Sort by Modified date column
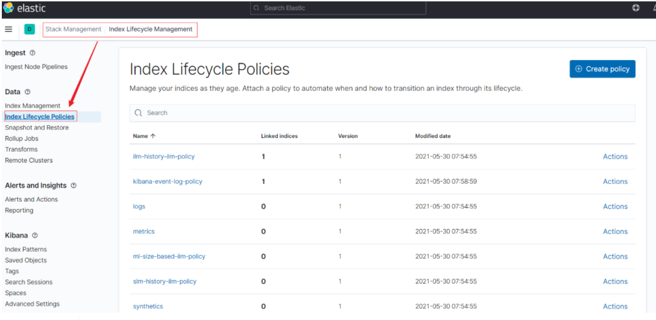This screenshot has width=656, height=320. tap(432, 136)
